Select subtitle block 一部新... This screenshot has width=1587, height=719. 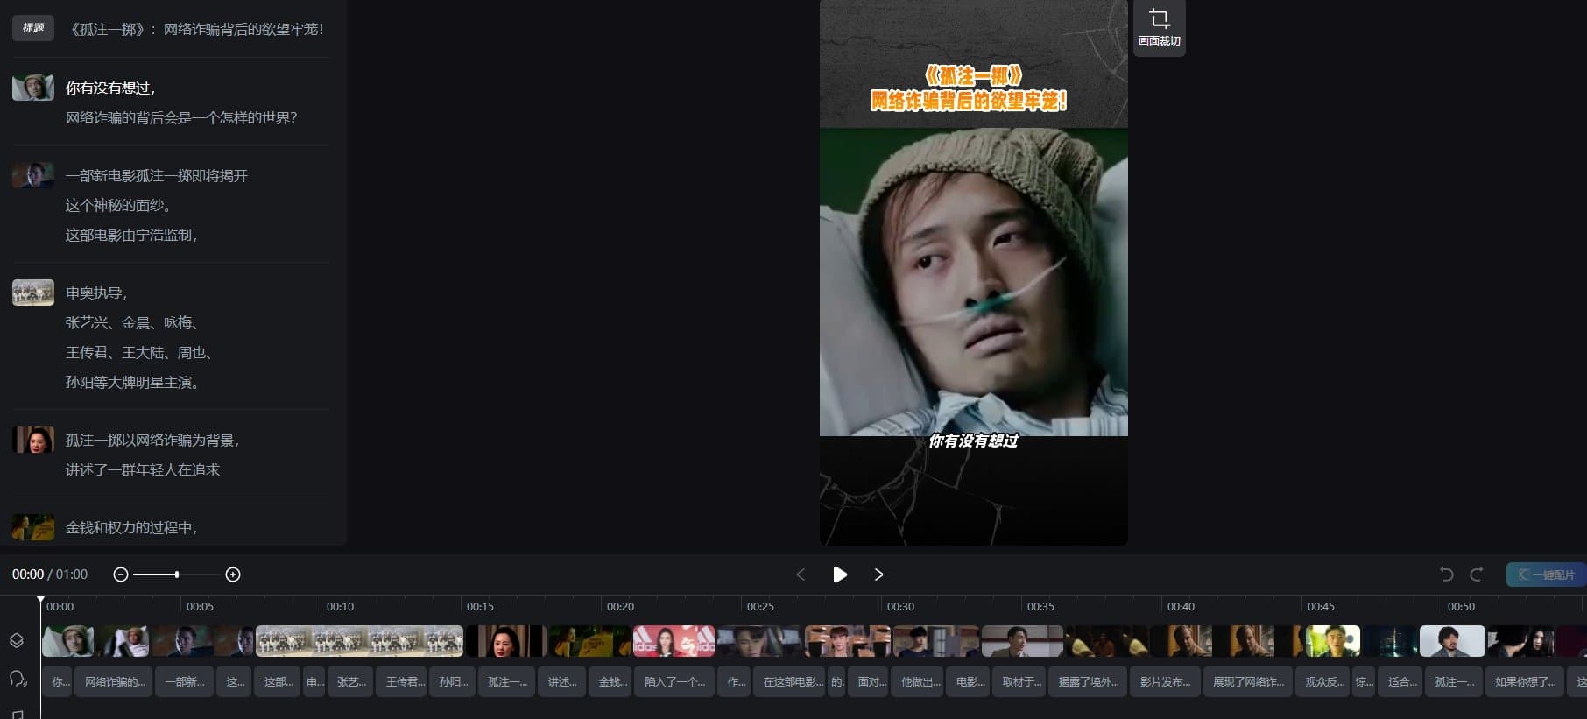(184, 681)
